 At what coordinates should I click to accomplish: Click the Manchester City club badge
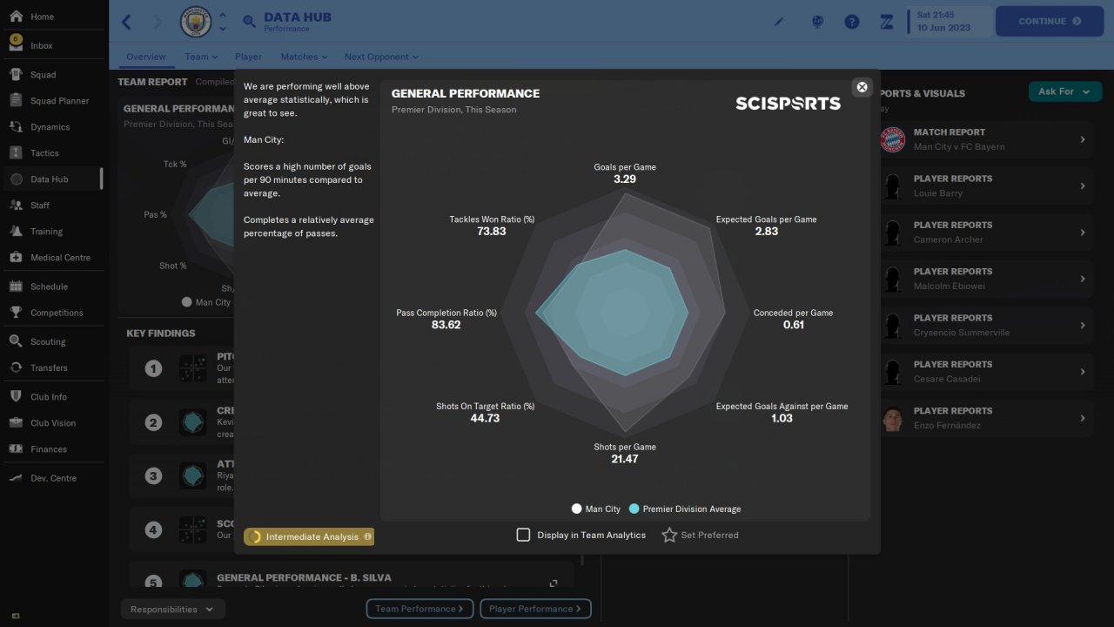point(196,22)
